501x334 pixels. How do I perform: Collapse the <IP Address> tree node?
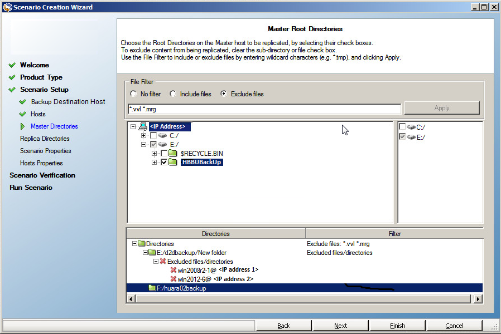click(133, 126)
